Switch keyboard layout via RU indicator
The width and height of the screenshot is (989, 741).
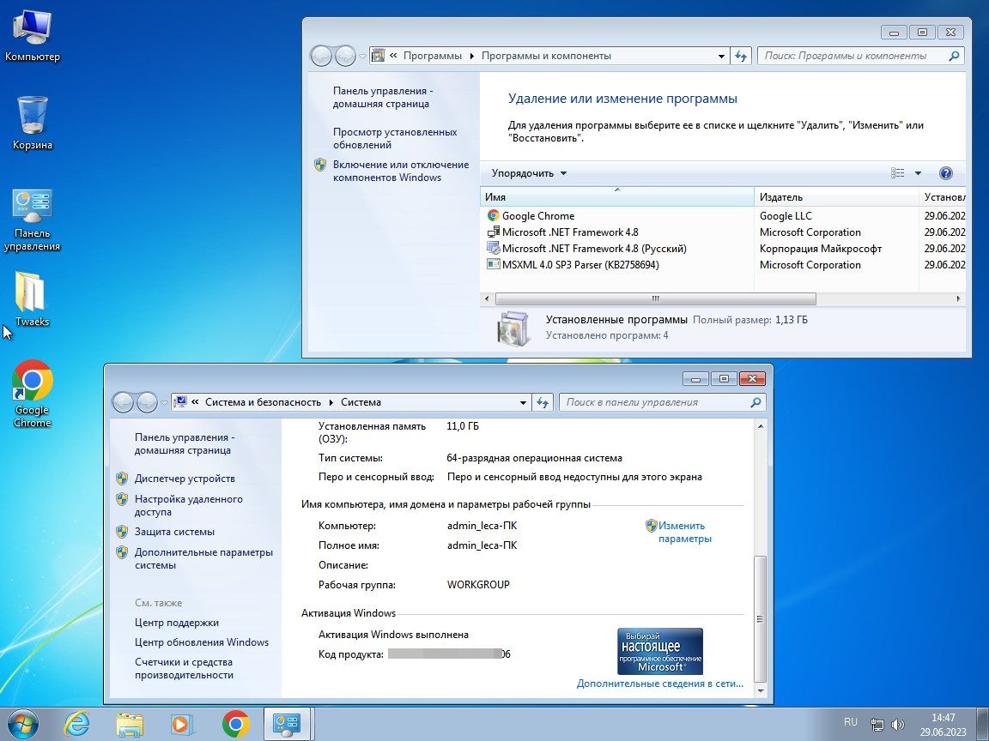[851, 721]
